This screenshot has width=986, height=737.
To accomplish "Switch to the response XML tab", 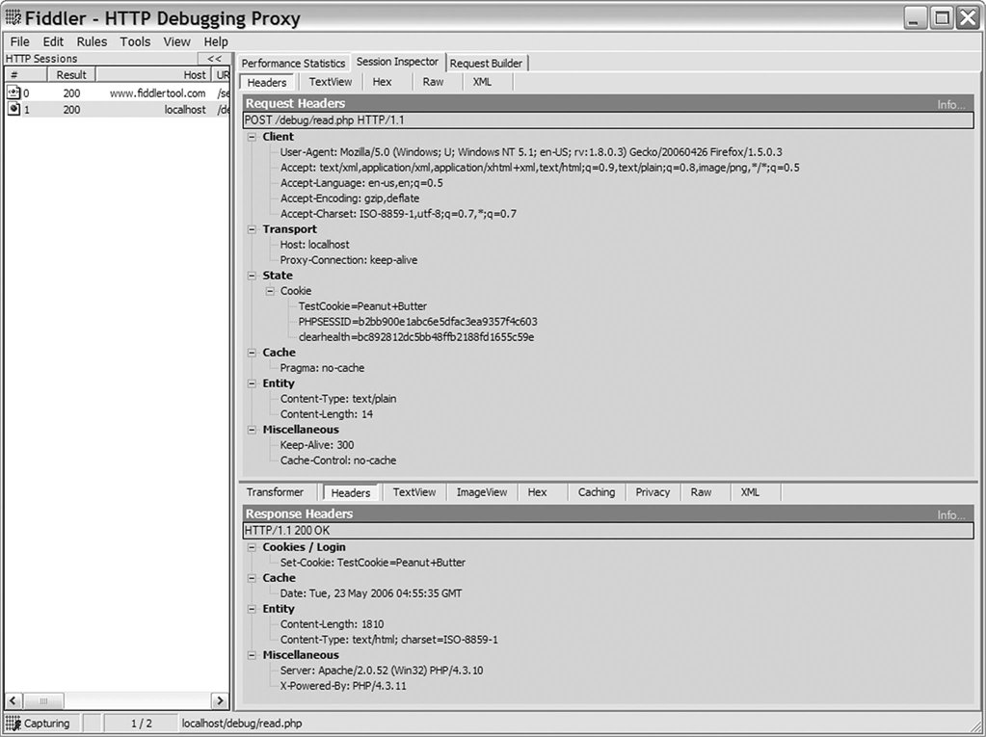I will (750, 492).
